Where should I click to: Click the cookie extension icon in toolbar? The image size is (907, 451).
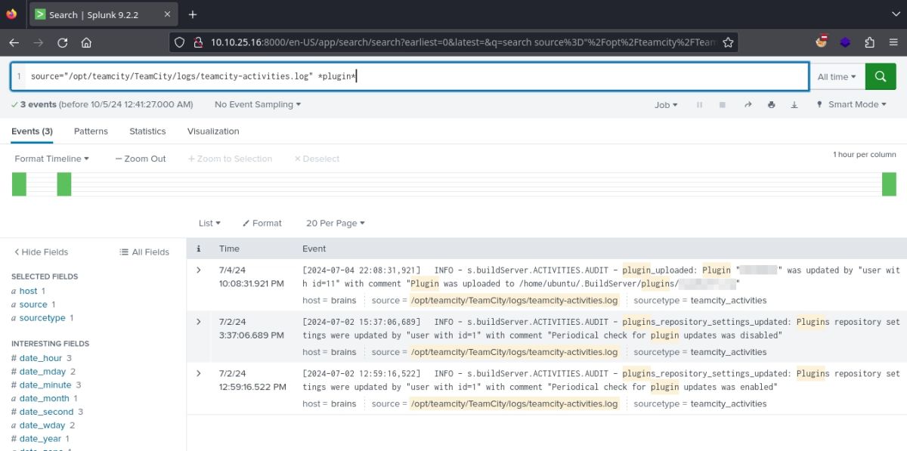pos(823,42)
